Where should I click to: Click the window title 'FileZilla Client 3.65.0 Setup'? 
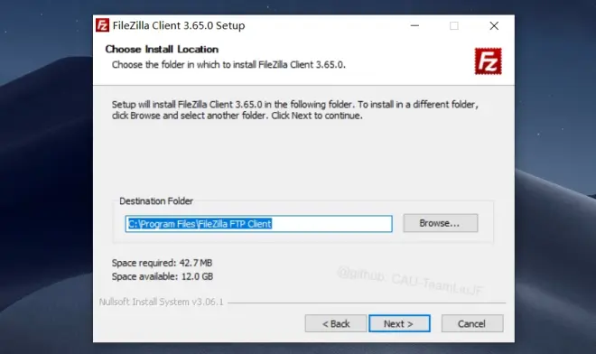pos(179,25)
